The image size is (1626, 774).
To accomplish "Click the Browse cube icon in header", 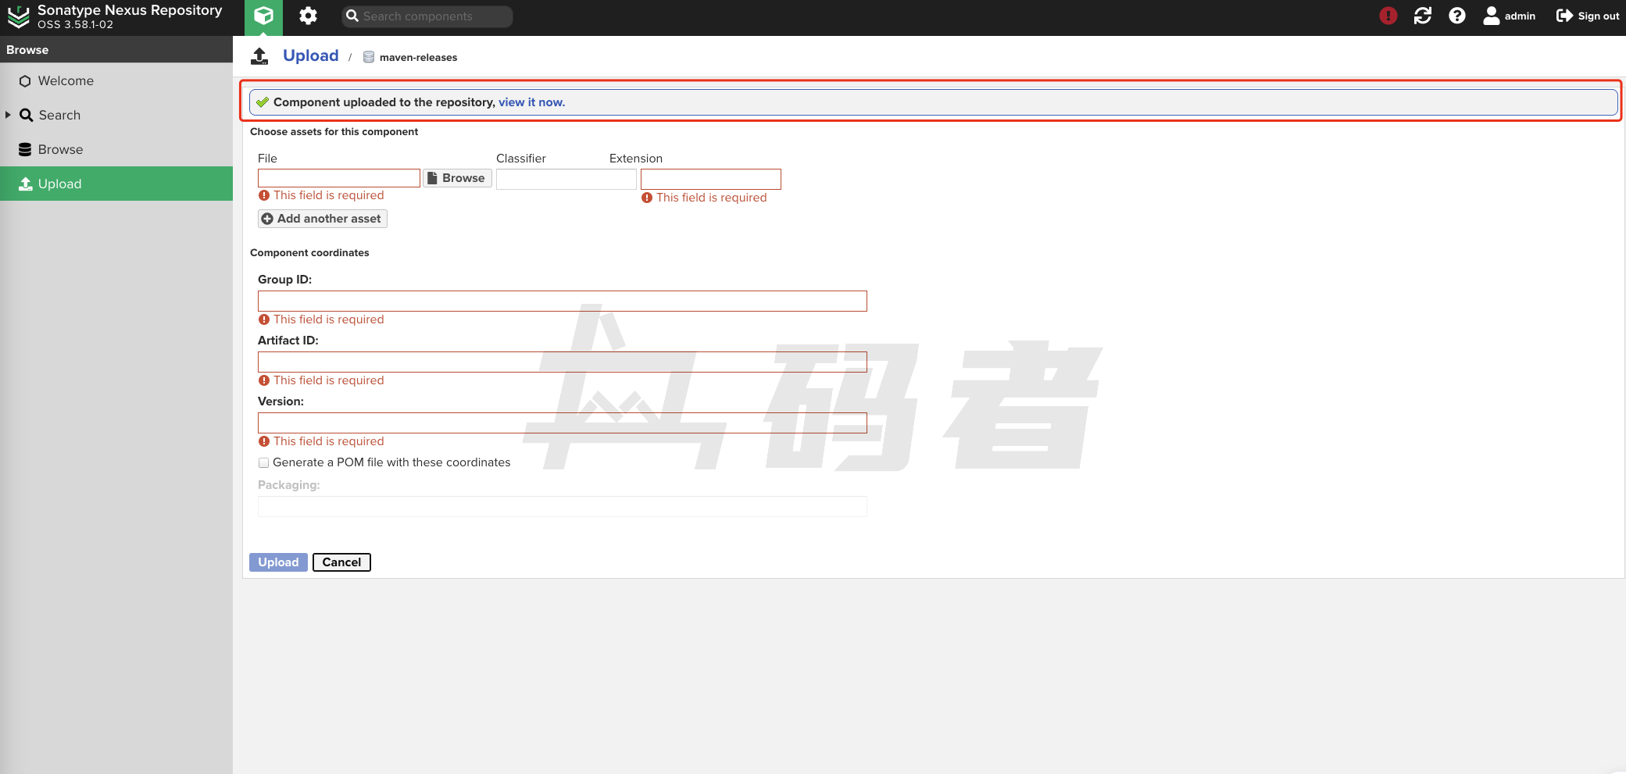I will pyautogui.click(x=263, y=16).
